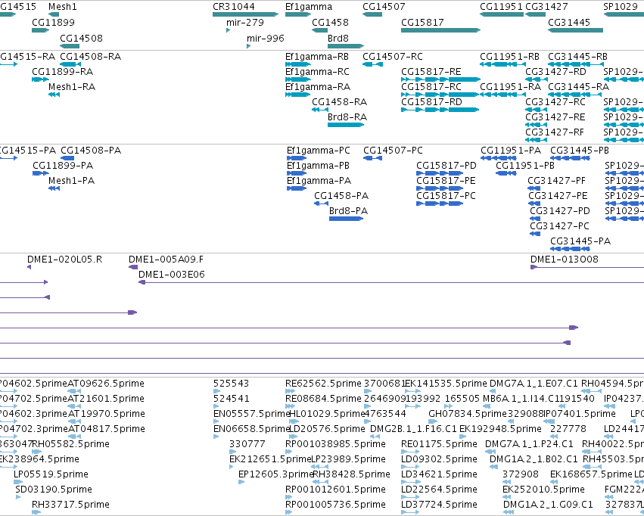Select the AT19970.5prime EST label

tap(106, 414)
